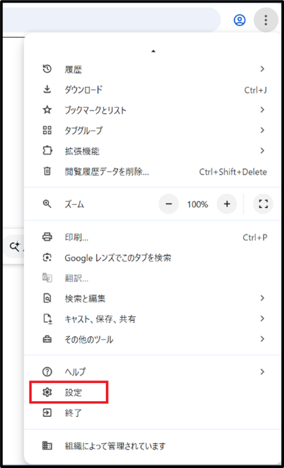The image size is (284, 468).
Task: Select 閲覧履歴データを削除... menu entry
Action: (152, 171)
